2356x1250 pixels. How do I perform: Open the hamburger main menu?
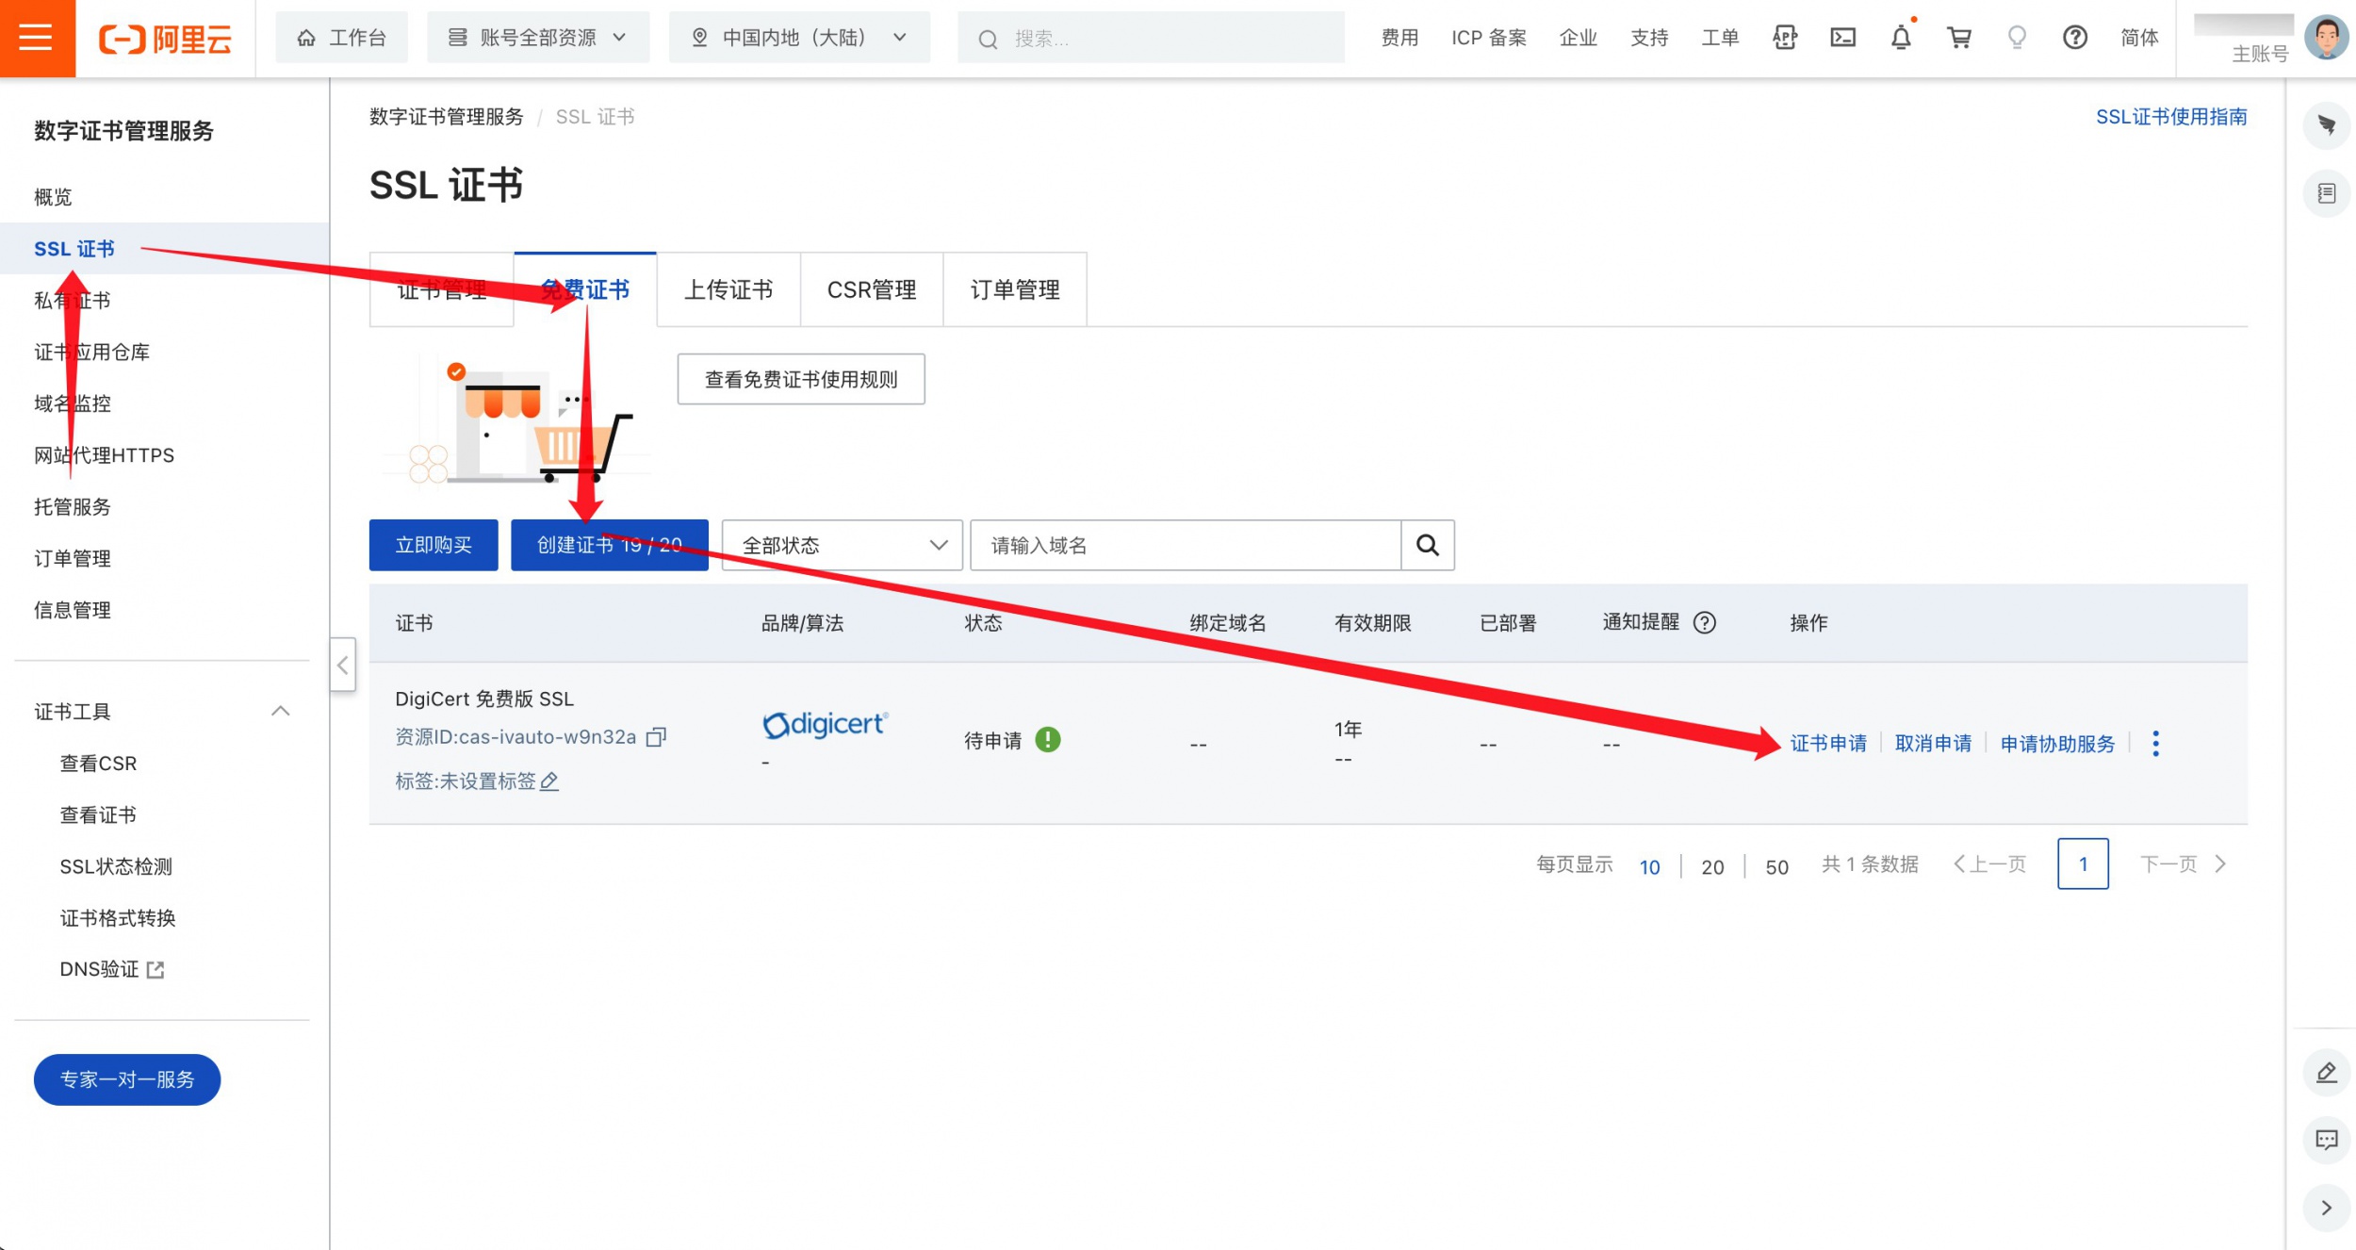37,38
